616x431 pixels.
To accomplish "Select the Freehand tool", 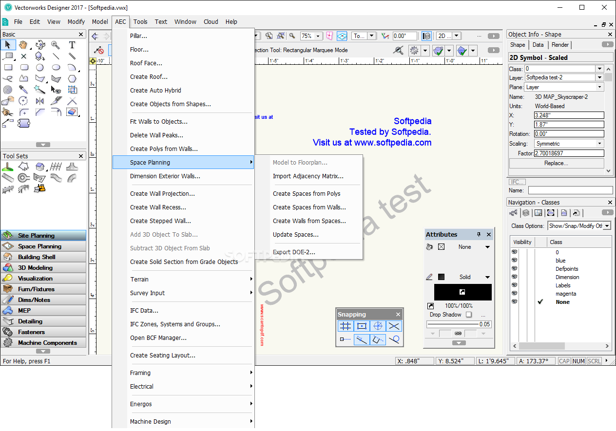I will tap(8, 78).
